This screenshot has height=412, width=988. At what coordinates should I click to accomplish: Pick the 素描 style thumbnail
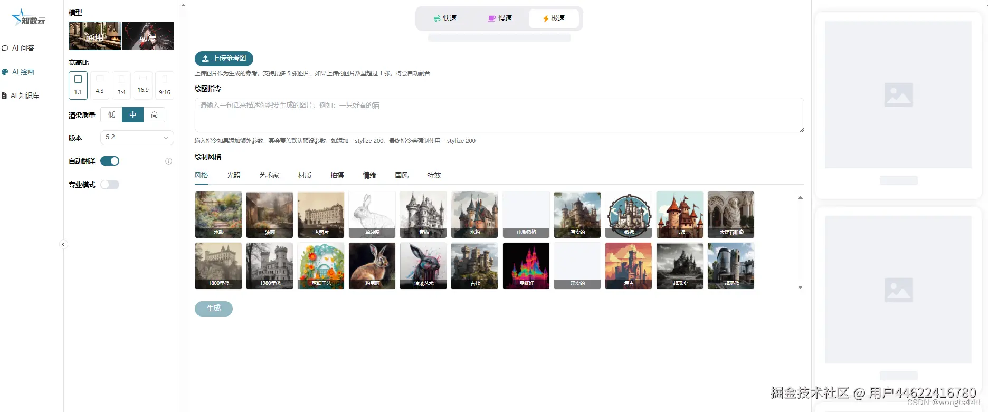click(423, 215)
